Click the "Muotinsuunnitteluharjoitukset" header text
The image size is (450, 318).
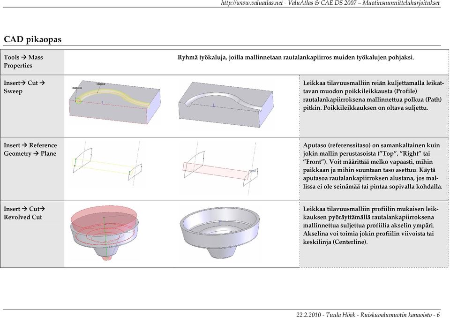[x=401, y=3]
